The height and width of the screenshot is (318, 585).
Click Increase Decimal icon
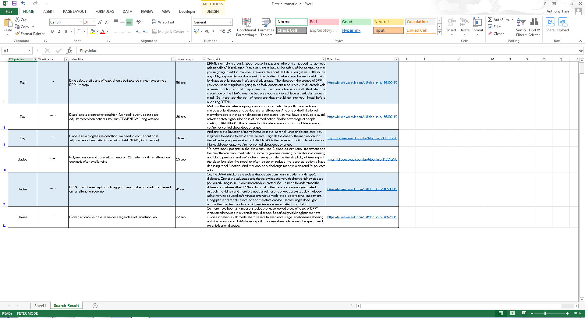point(222,31)
